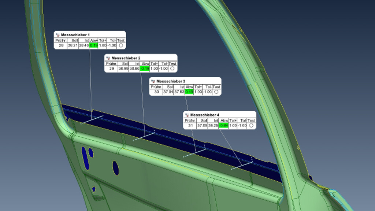Toggle the Test circle for Messschieber 1
The width and height of the screenshot is (375, 211).
coord(121,45)
